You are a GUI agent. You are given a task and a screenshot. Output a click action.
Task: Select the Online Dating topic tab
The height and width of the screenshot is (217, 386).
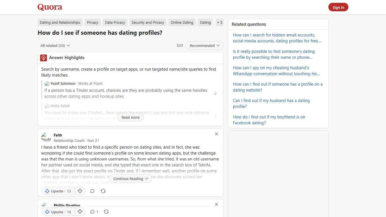point(182,22)
